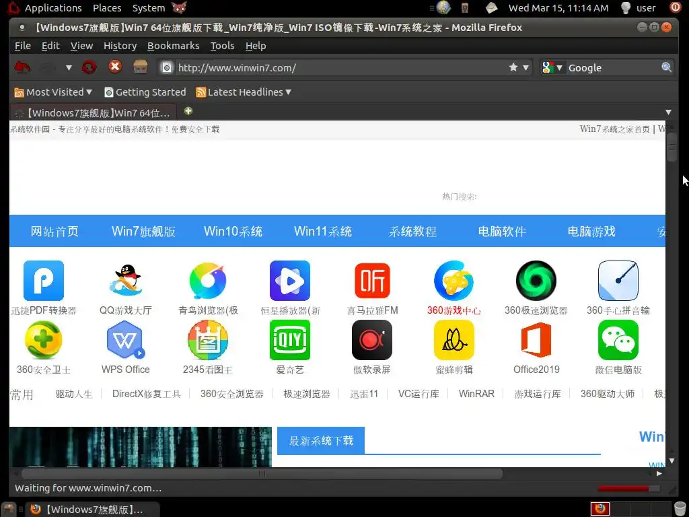
Task: Open 微信电脑版 WeChat icon
Action: pos(618,340)
